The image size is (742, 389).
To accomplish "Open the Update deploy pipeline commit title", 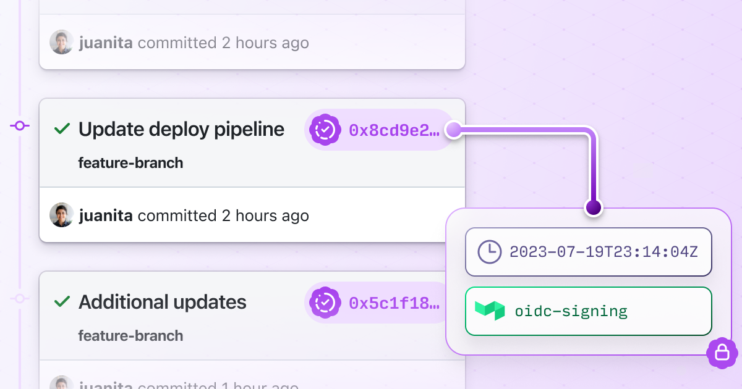I will click(181, 130).
